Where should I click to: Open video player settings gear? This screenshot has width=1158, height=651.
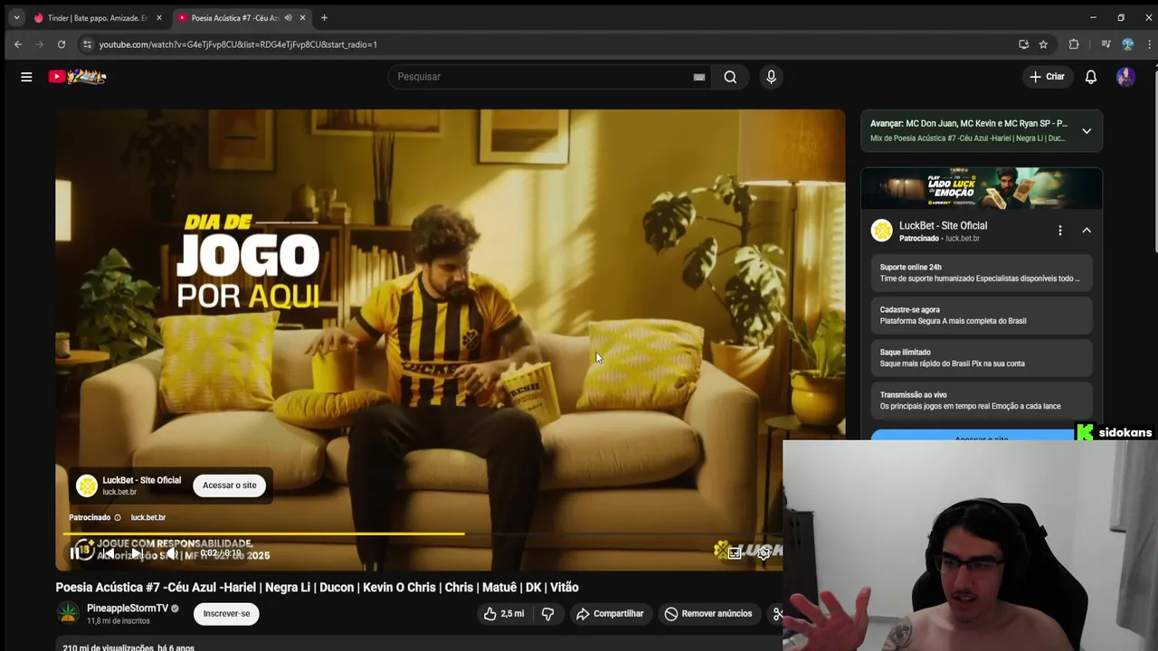(x=764, y=552)
